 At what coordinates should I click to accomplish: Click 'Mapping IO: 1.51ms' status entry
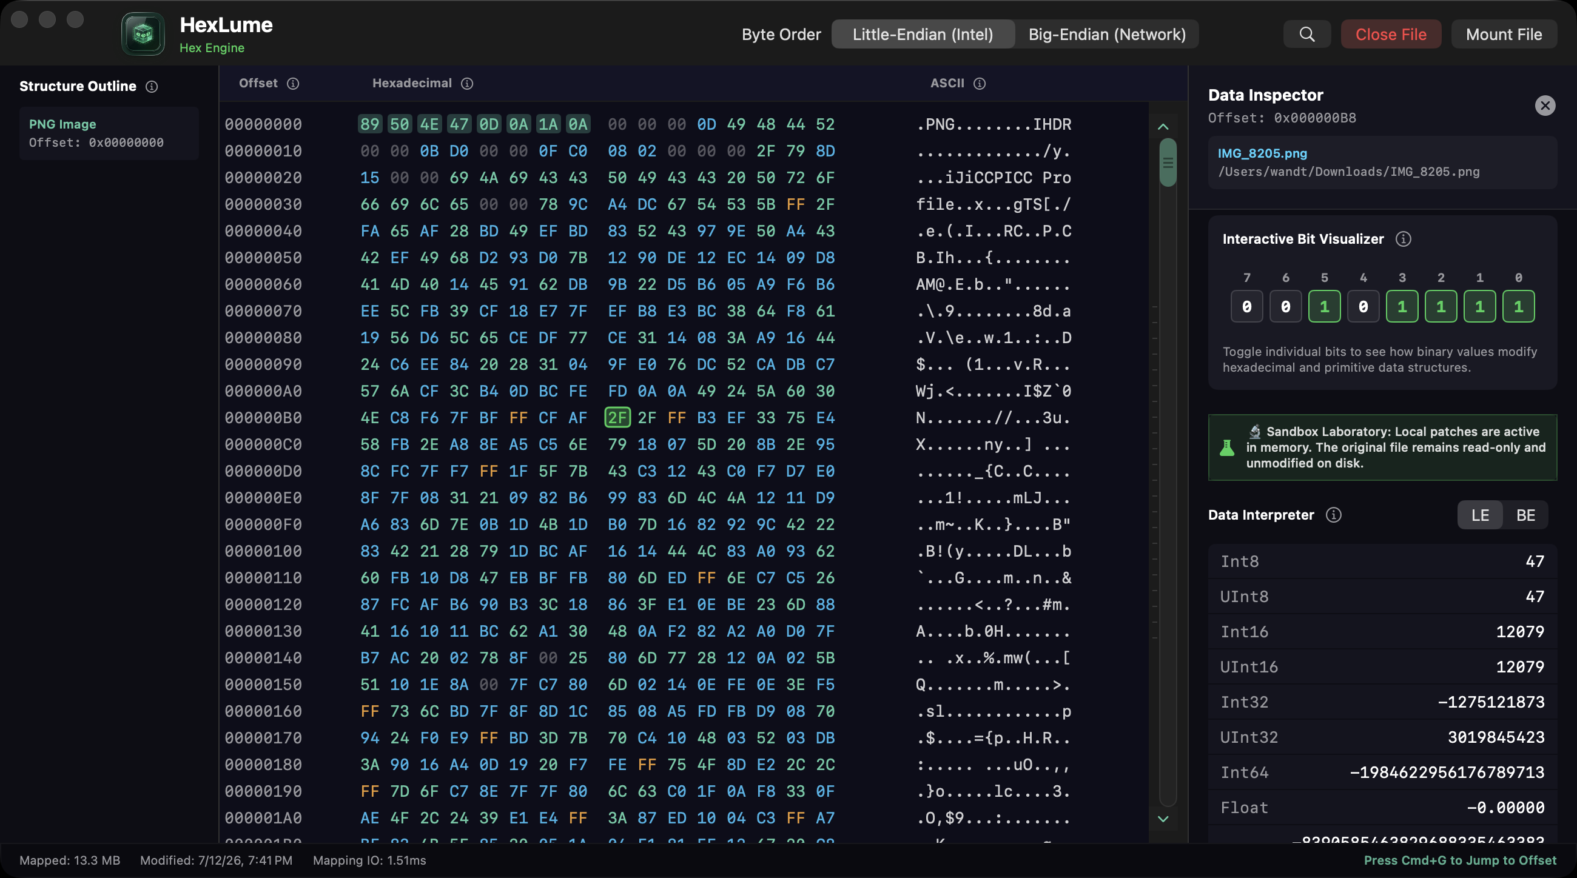click(369, 861)
